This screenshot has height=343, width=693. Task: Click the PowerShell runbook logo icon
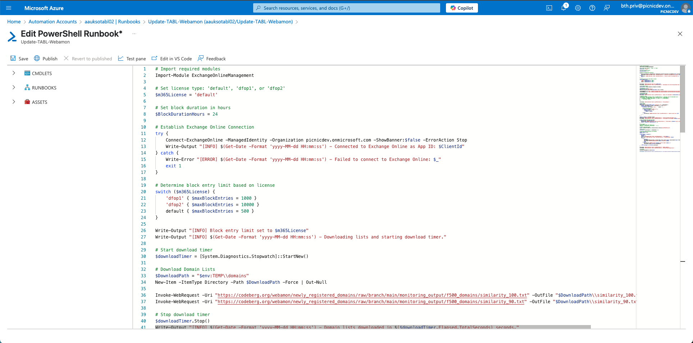click(12, 37)
